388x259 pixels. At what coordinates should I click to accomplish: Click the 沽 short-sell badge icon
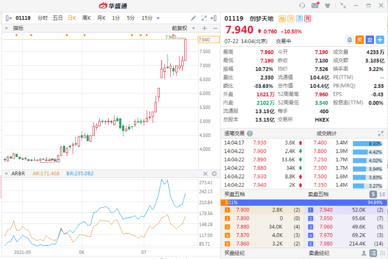click(291, 19)
